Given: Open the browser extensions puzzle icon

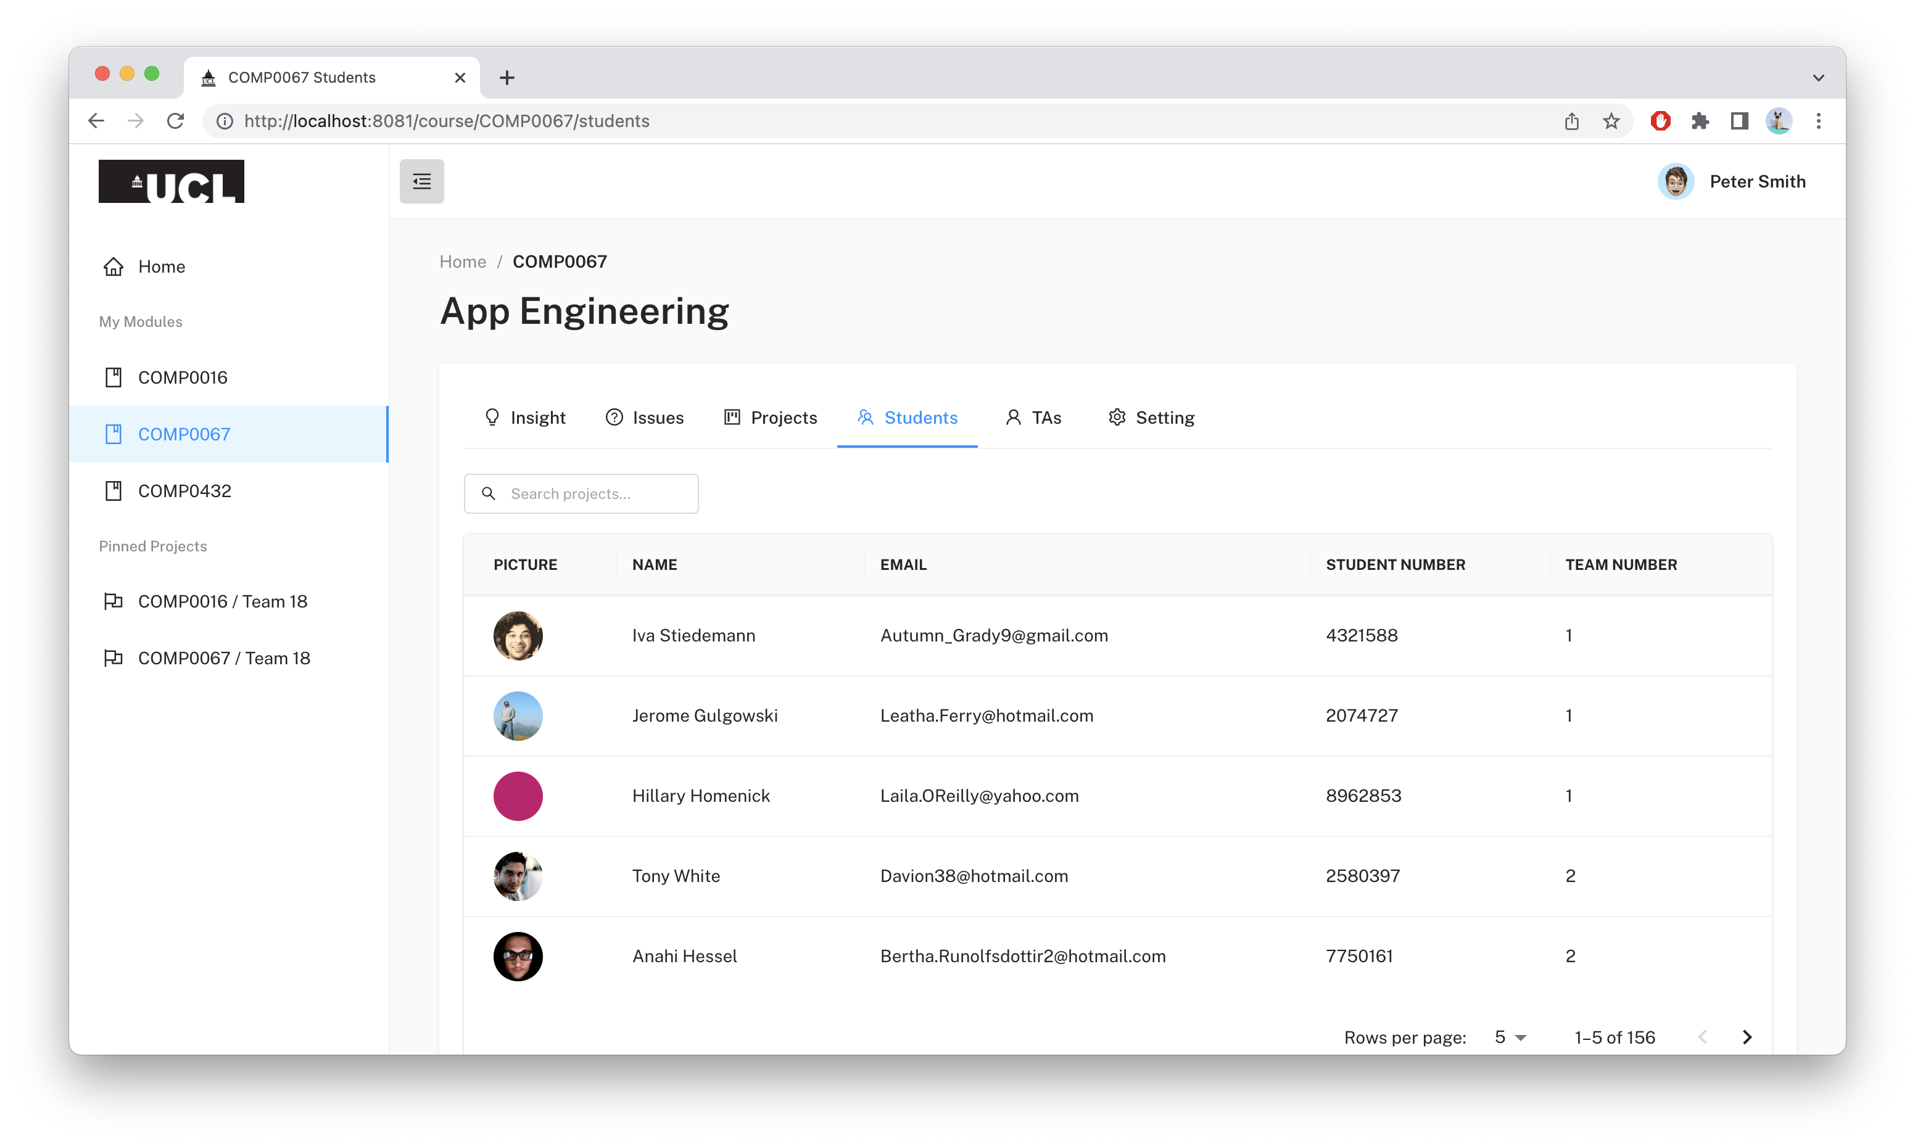Looking at the screenshot, I should coord(1700,122).
